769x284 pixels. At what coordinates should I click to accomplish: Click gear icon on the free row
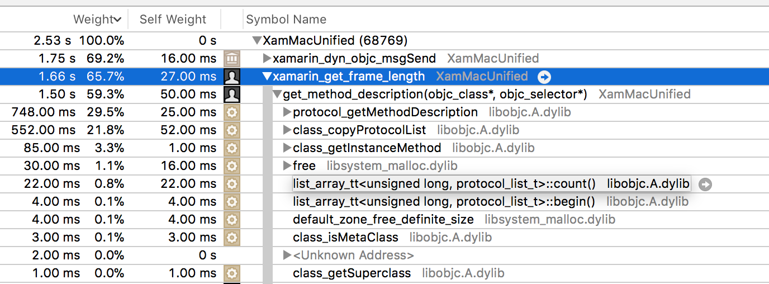pos(231,166)
